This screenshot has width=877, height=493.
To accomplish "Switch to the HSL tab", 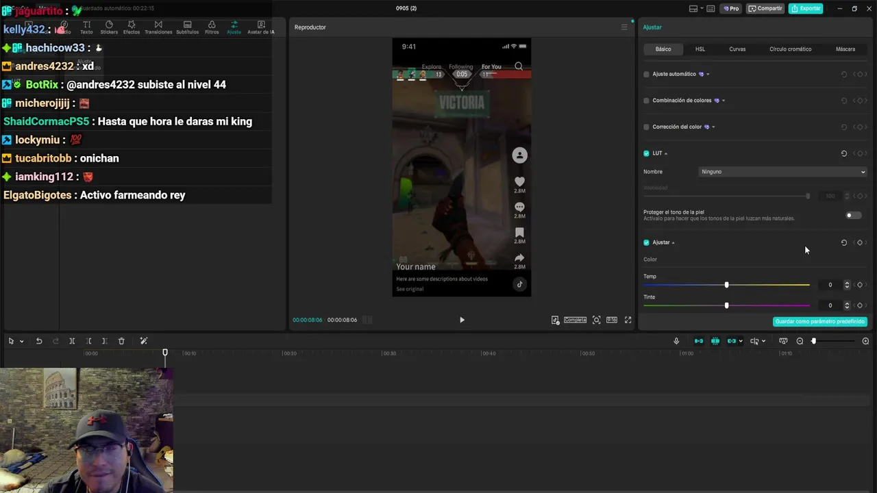I will tap(700, 49).
